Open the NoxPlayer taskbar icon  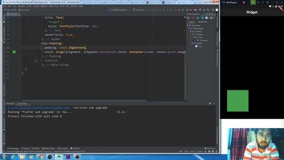(50, 157)
